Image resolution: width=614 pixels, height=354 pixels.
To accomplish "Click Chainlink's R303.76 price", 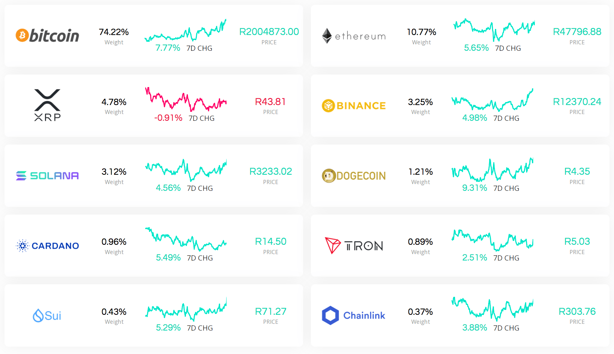I will coord(577,312).
